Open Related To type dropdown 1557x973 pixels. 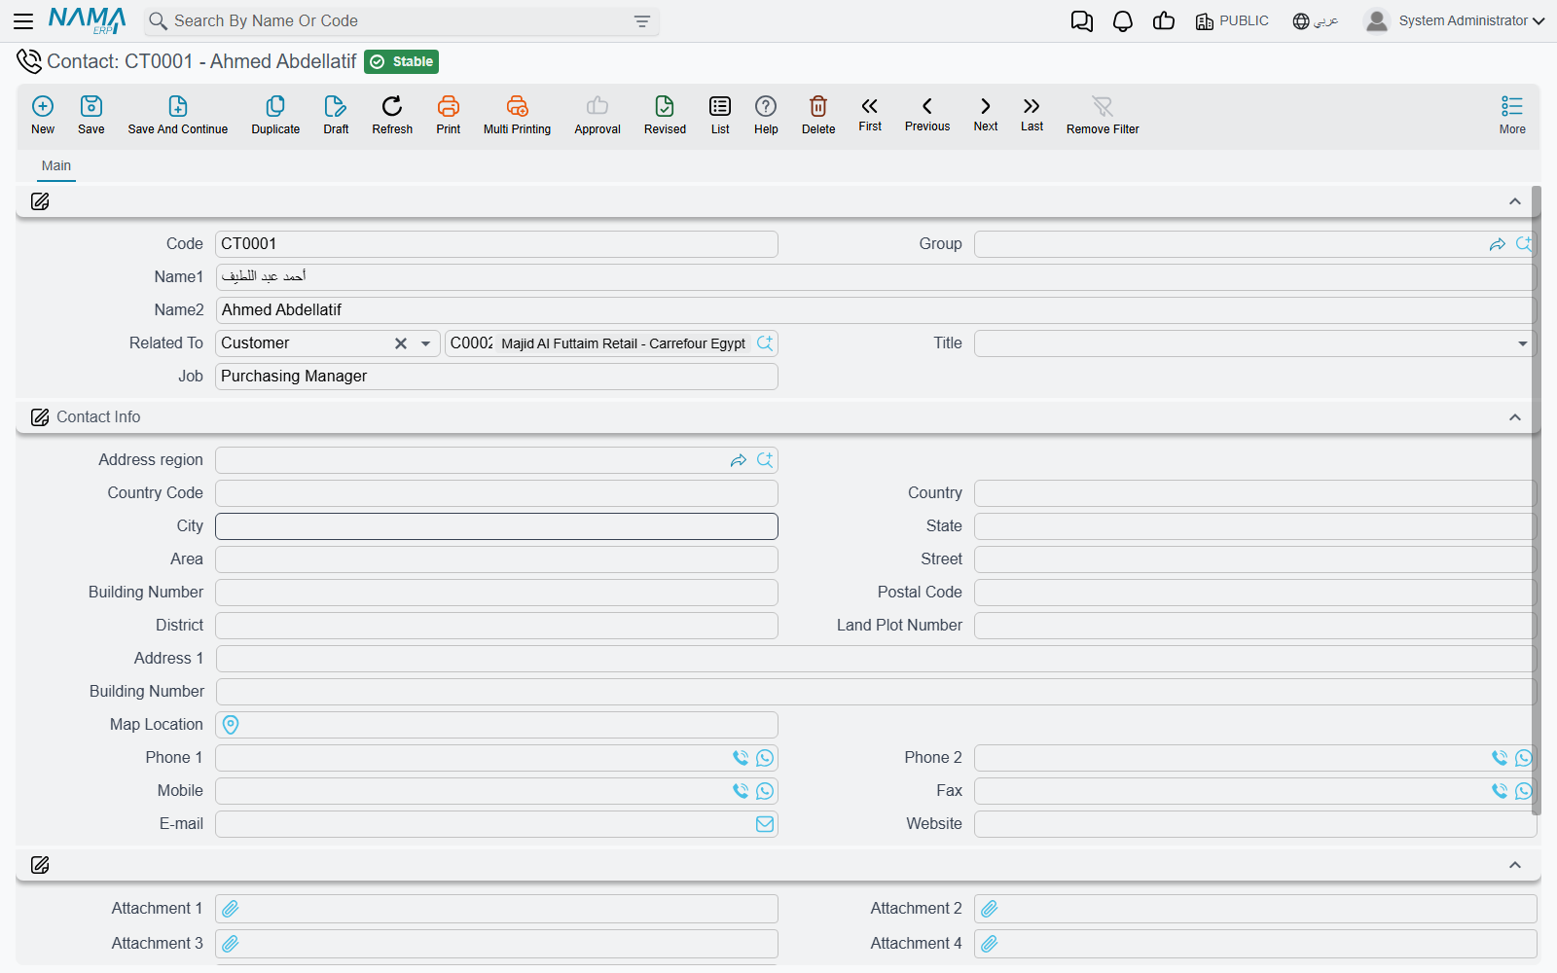(425, 343)
